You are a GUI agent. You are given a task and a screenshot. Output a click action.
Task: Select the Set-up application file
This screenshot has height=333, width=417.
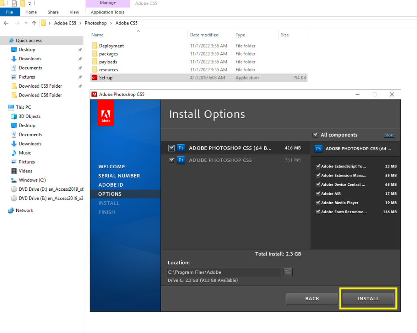pyautogui.click(x=199, y=78)
